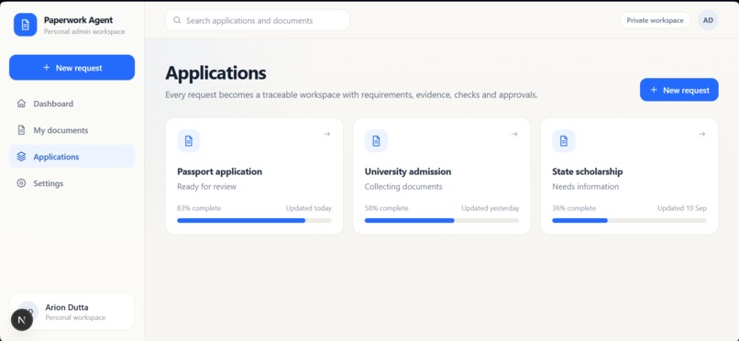
Task: Open the State scholarship card title
Action: (x=587, y=171)
